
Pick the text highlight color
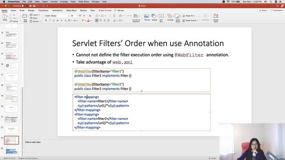[82, 20]
